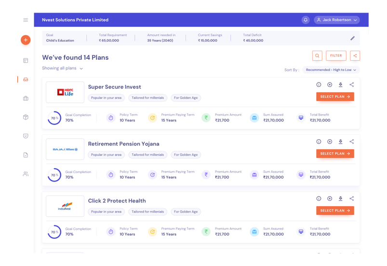This screenshot has height=266, width=387.
Task: Open the briefcase section in sidebar
Action: click(x=26, y=98)
